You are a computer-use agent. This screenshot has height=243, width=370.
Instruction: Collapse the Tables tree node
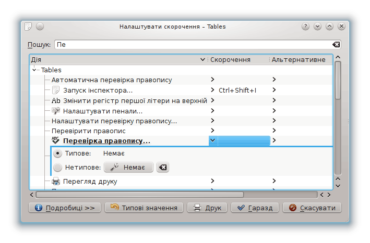click(x=34, y=70)
